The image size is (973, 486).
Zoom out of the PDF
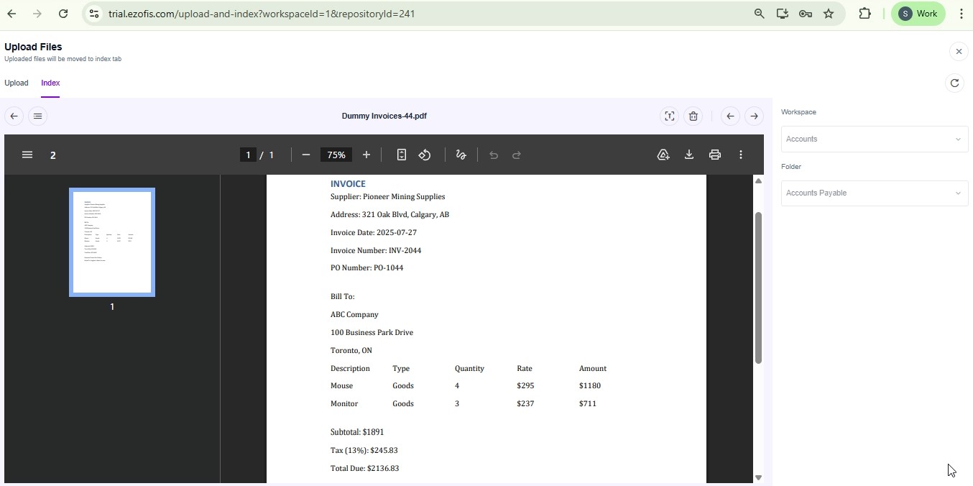tap(306, 155)
